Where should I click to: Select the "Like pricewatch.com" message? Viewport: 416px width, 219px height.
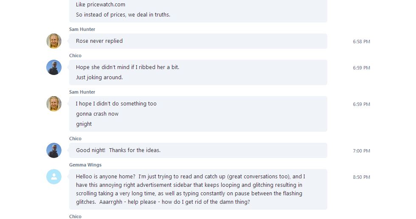(101, 5)
